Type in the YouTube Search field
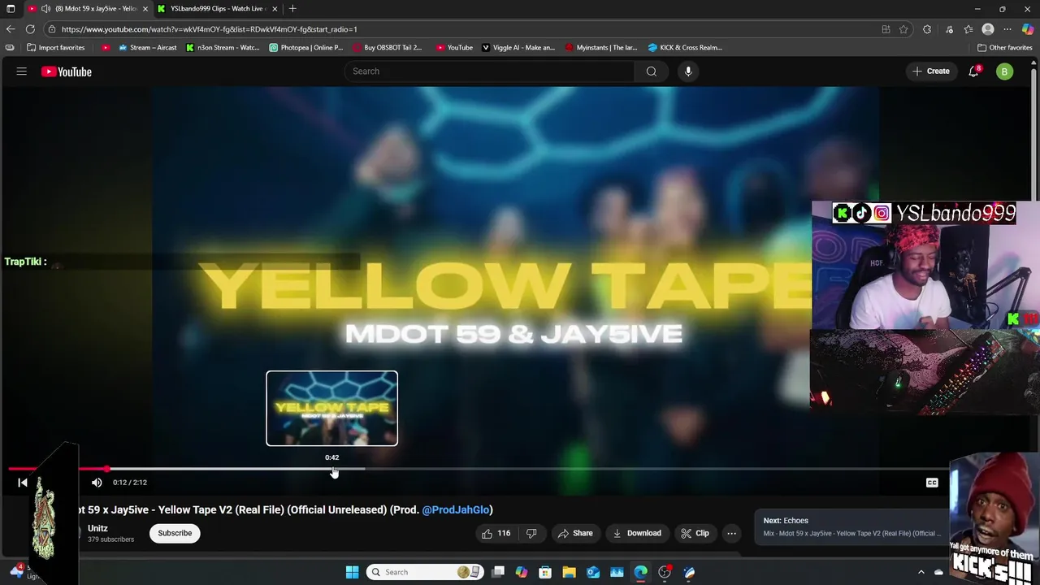 [492, 71]
